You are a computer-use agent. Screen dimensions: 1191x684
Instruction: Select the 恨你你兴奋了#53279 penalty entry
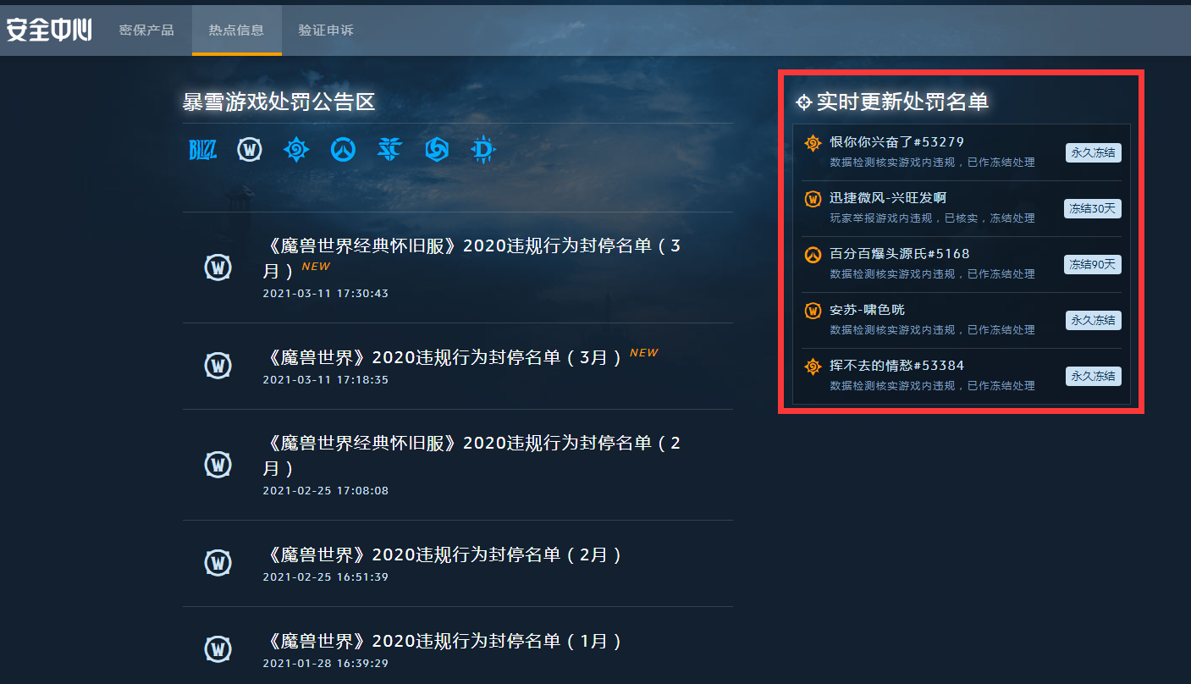click(x=962, y=152)
